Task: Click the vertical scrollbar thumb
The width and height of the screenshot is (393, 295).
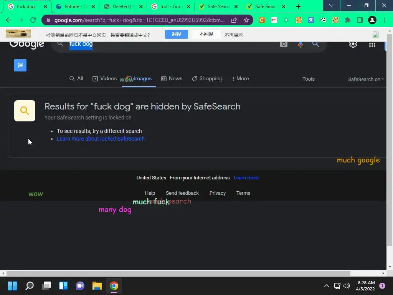Action: tap(390, 139)
